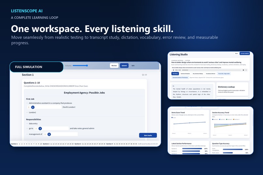
Task: Click the 'Questions 1–10' heading
Action: pos(32,83)
